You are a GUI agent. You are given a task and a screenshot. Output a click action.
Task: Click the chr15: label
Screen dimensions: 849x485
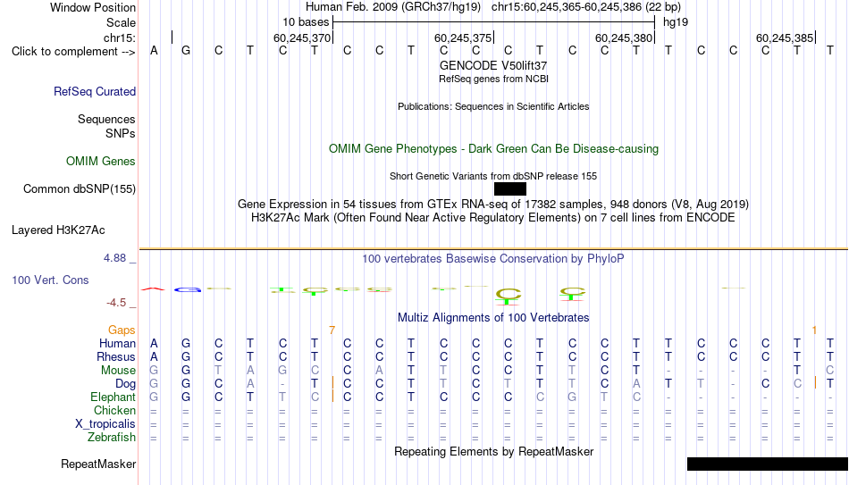[x=120, y=38]
